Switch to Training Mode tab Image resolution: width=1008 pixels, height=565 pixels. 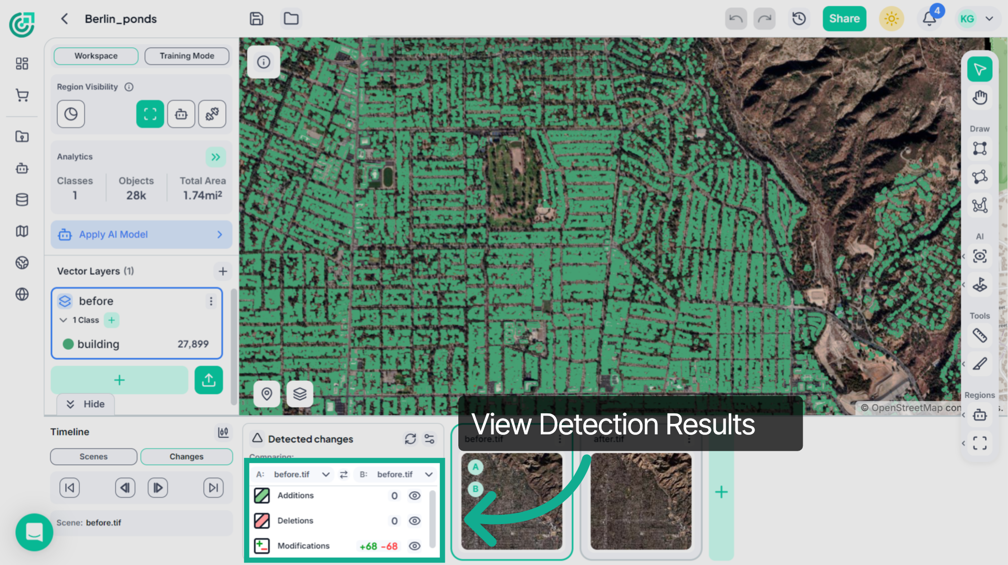[187, 56]
